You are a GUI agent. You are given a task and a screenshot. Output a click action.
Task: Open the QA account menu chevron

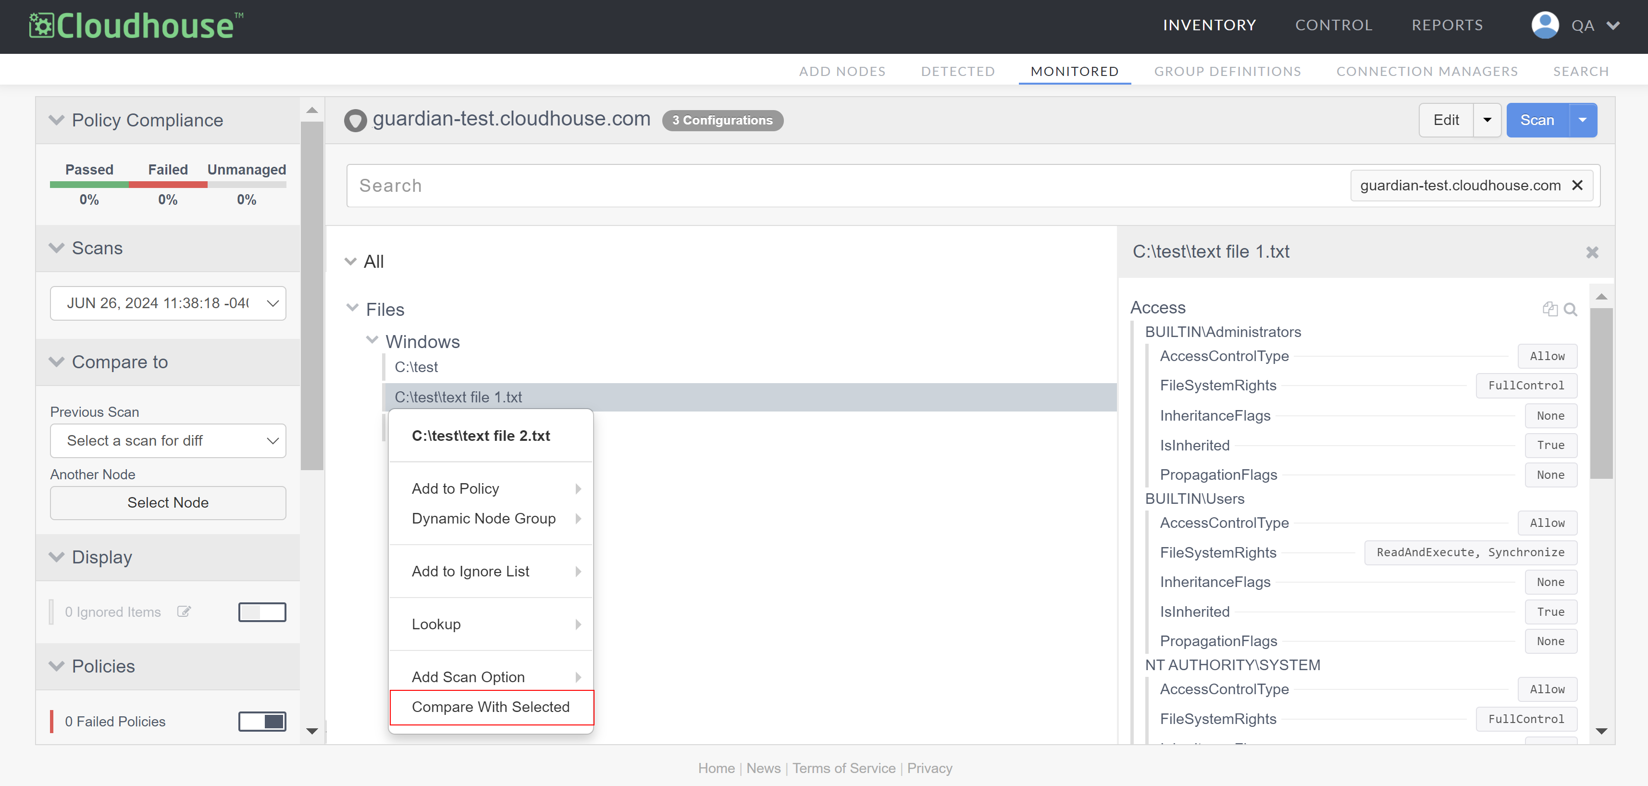(x=1613, y=25)
